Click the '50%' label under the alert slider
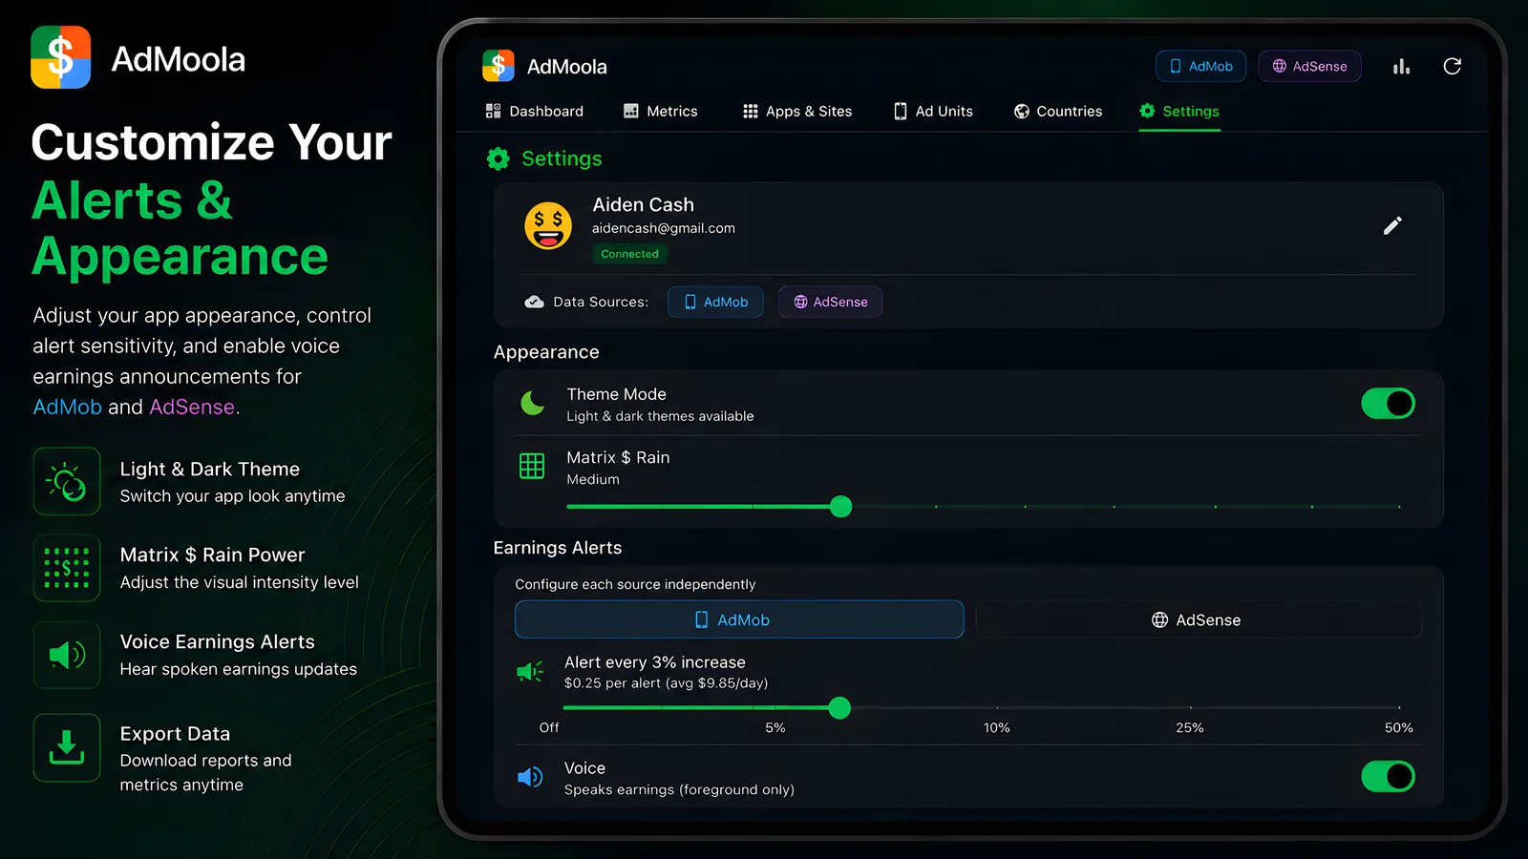1528x859 pixels. 1399,727
